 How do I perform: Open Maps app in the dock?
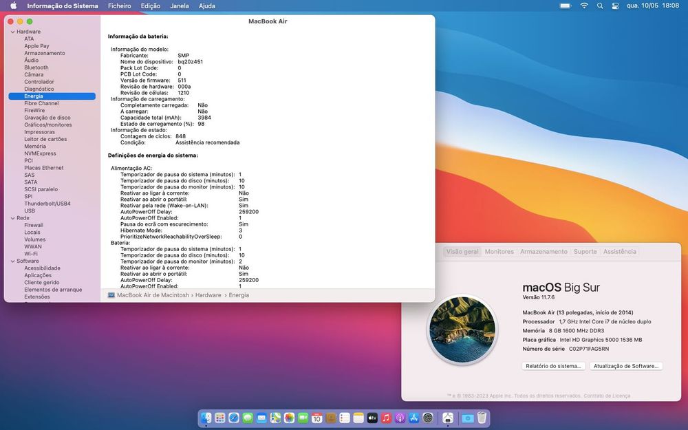click(275, 418)
